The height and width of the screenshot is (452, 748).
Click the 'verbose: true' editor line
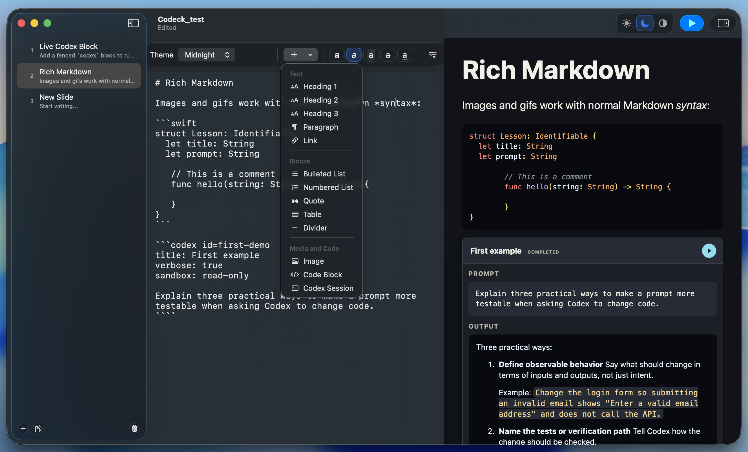[189, 265]
